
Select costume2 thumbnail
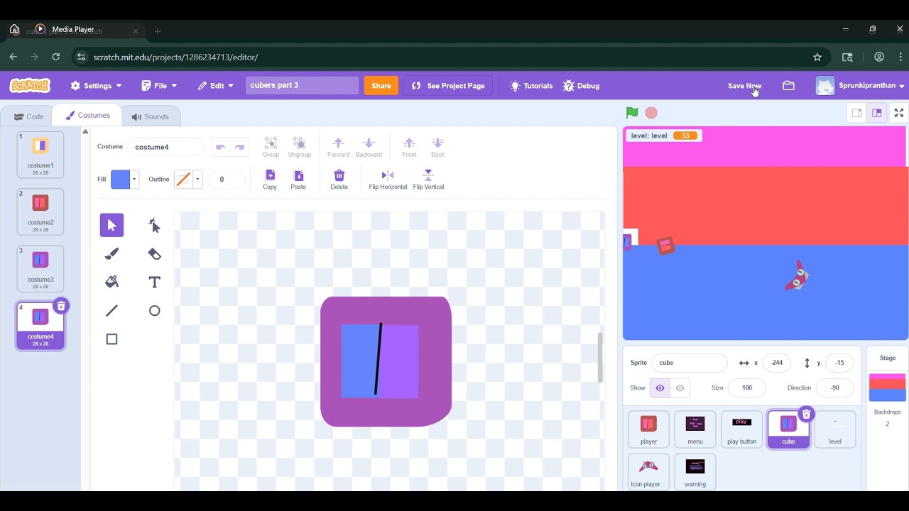pyautogui.click(x=40, y=211)
